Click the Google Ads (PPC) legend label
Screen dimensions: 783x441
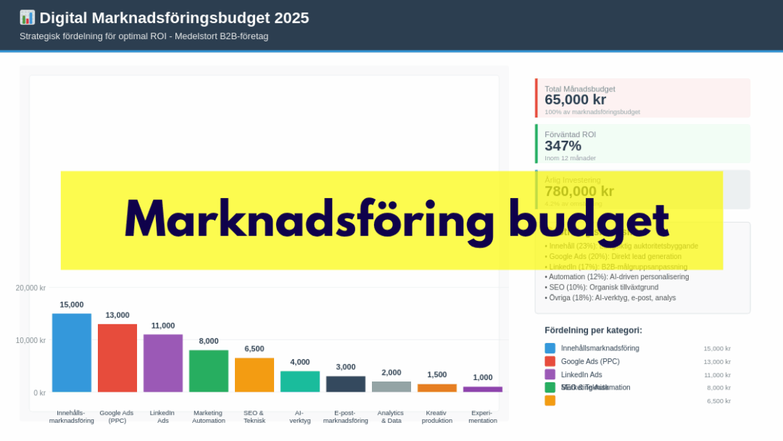coord(590,362)
